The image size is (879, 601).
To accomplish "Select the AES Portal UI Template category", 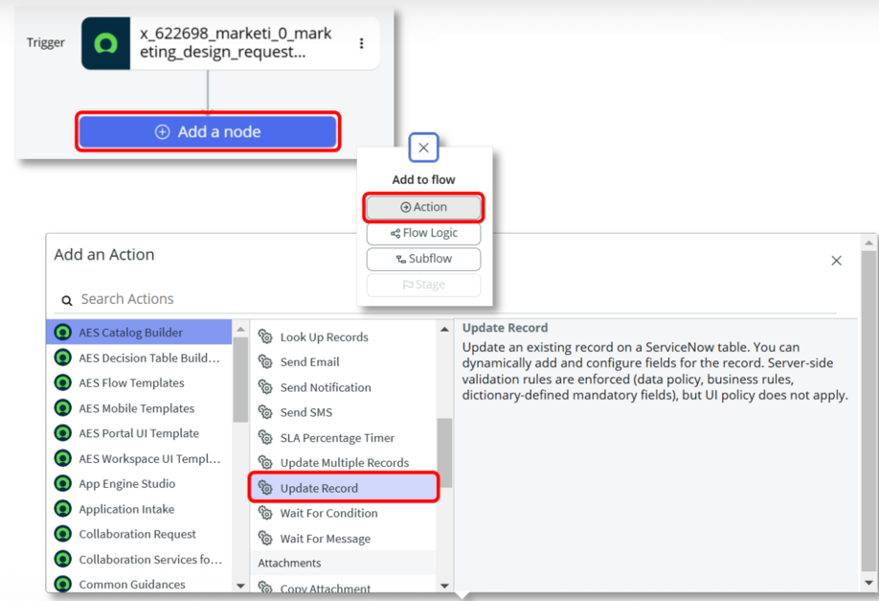I will pos(139,433).
